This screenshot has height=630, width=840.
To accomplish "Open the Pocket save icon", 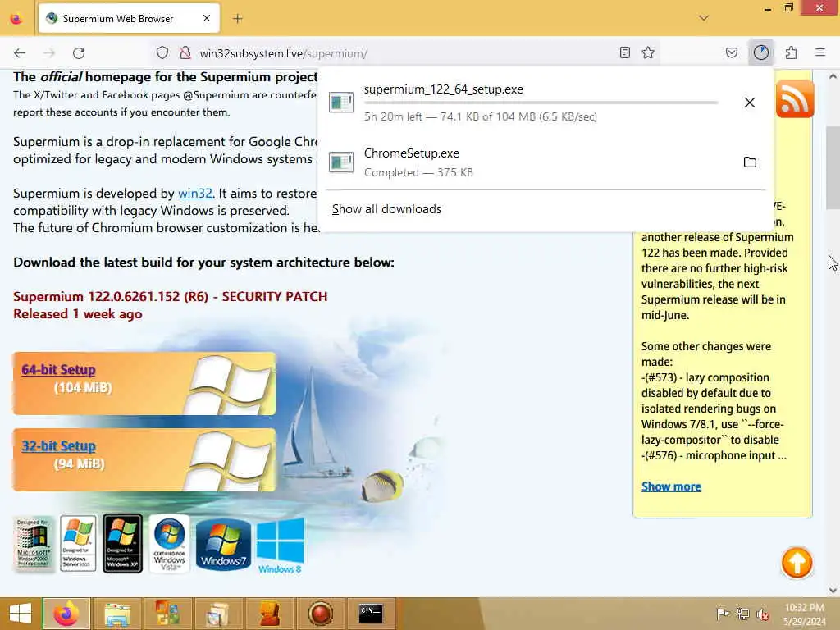I will [x=732, y=52].
